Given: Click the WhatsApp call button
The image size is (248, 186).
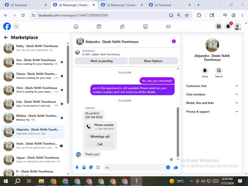Looking at the screenshot, I should [x=100, y=136].
